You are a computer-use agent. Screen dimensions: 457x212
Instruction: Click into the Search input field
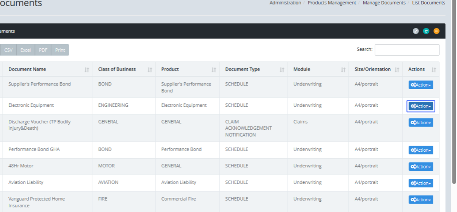tap(407, 50)
